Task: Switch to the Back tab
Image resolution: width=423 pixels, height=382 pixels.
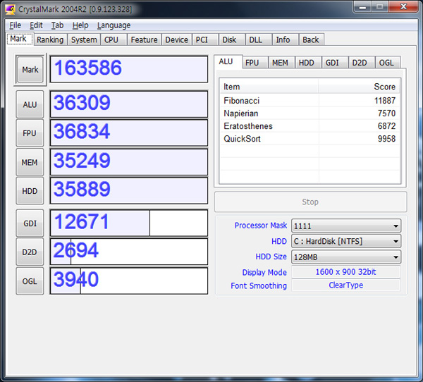Action: click(x=312, y=39)
